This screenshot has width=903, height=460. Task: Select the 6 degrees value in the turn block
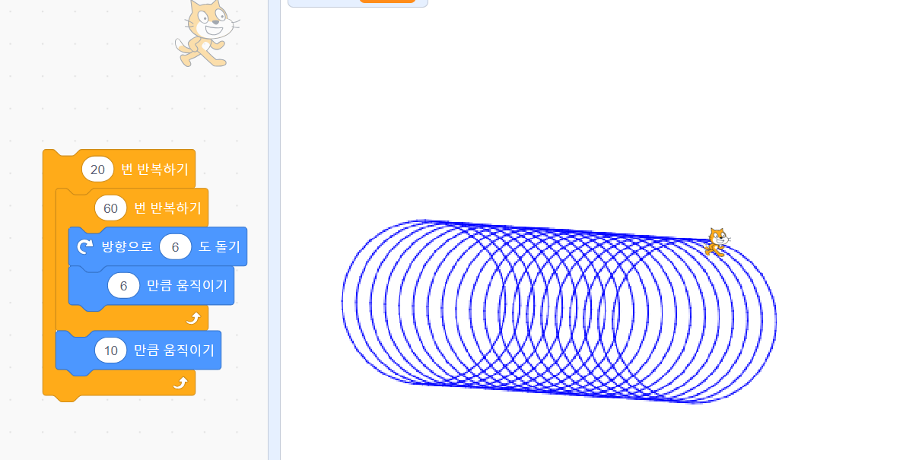click(x=175, y=247)
